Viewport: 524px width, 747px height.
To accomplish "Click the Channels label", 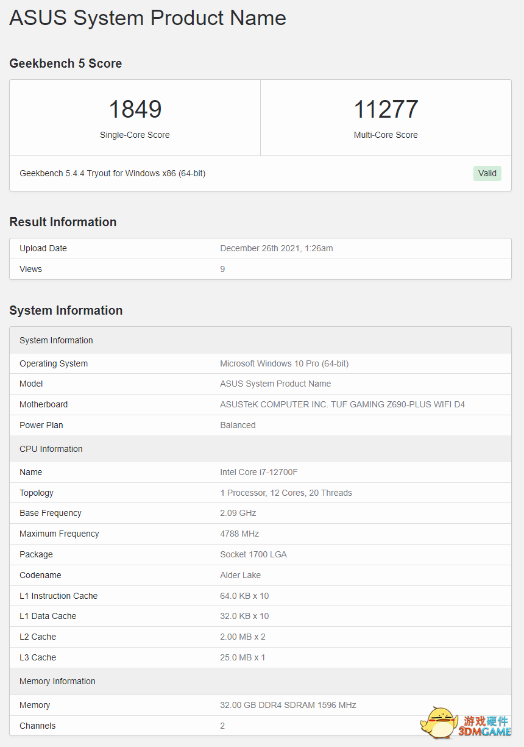I will [37, 726].
